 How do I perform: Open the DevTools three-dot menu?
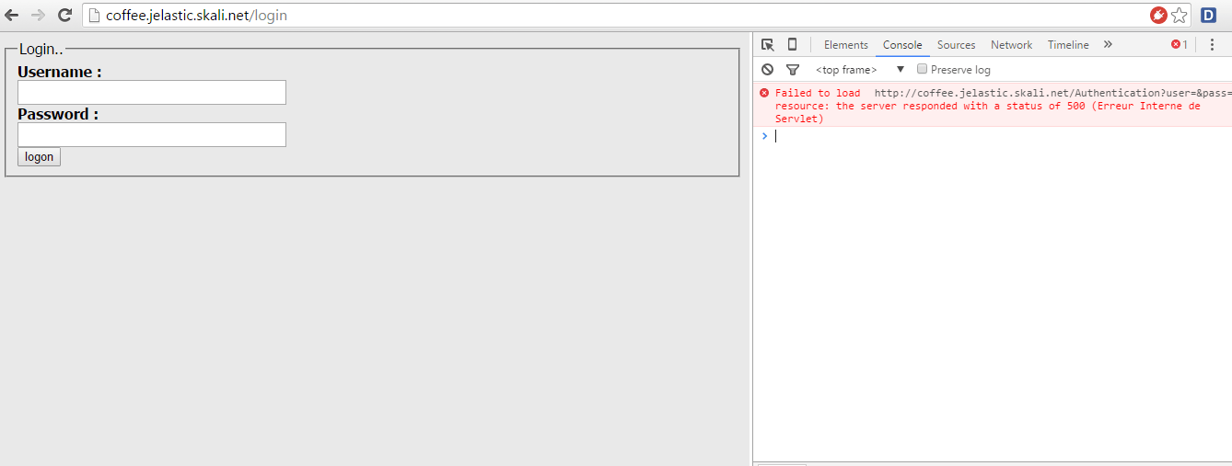coord(1212,44)
